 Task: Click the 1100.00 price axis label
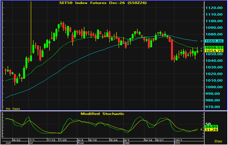pos(214,21)
